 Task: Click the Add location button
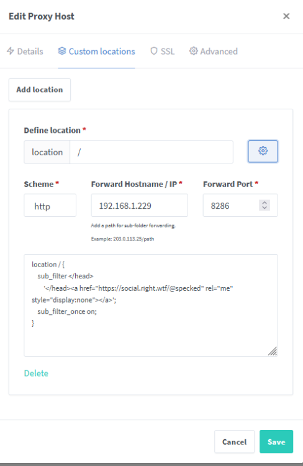pyautogui.click(x=40, y=89)
